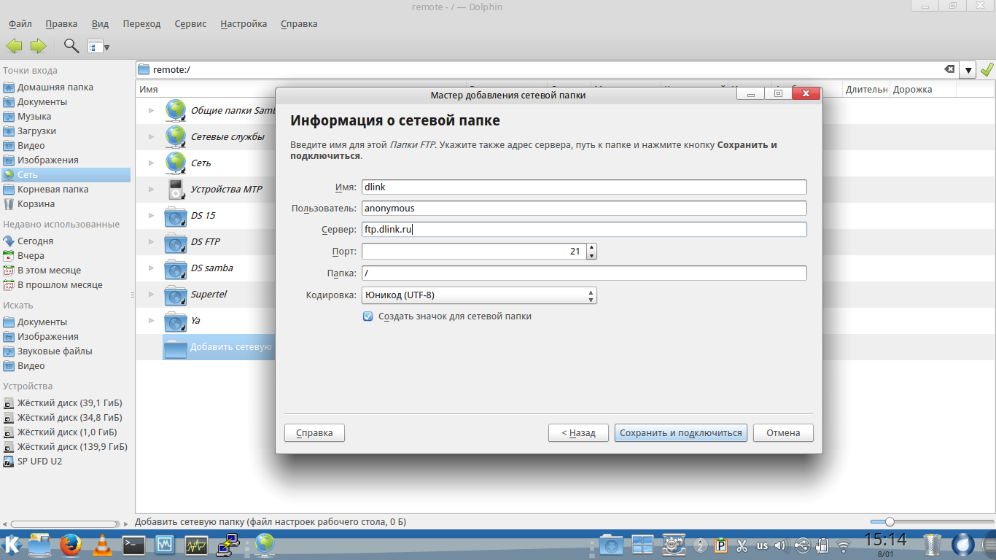
Task: Open the Сервис menu
Action: tap(190, 23)
